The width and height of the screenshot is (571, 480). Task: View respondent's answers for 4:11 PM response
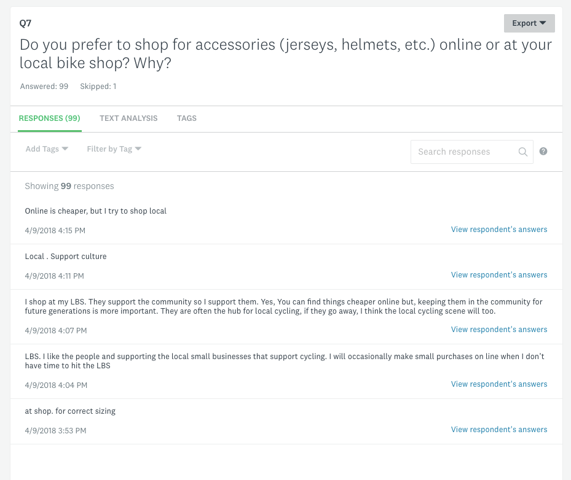pyautogui.click(x=498, y=274)
